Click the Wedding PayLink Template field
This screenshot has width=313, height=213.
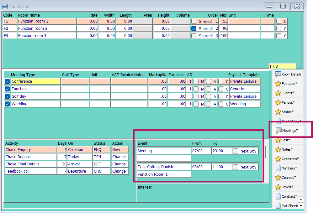click(245, 104)
